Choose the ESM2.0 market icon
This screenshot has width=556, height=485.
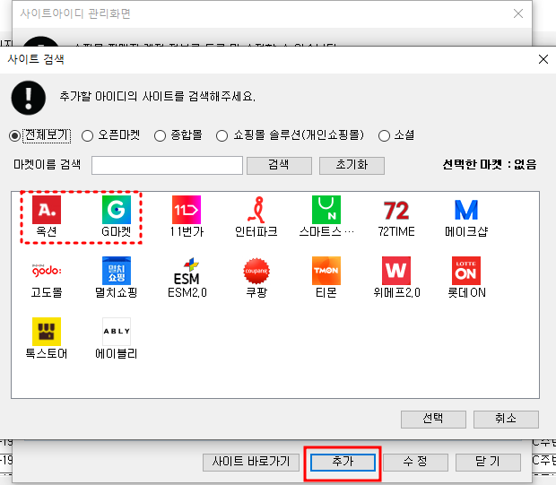tap(187, 271)
